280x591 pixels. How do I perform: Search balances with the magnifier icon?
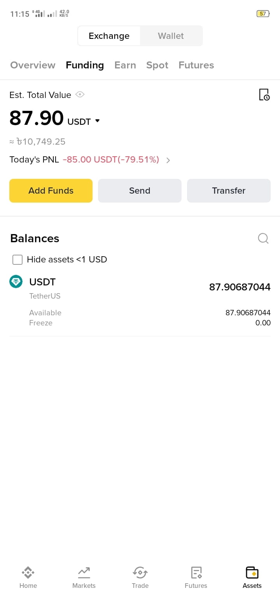coord(263,238)
